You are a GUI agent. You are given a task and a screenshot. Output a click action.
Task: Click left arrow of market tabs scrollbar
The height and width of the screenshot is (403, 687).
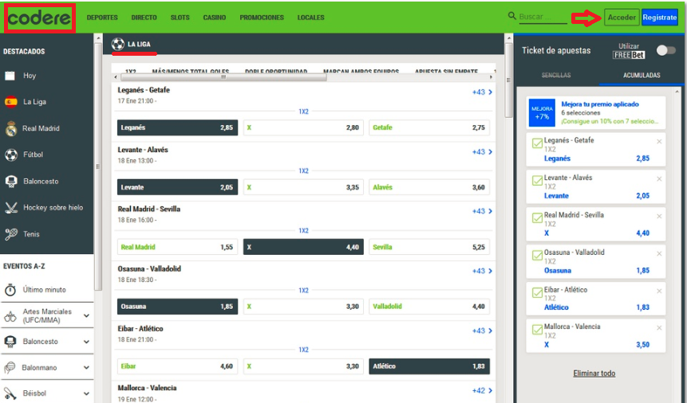tap(115, 77)
